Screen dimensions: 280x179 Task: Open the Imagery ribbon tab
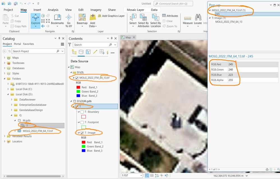96,10
